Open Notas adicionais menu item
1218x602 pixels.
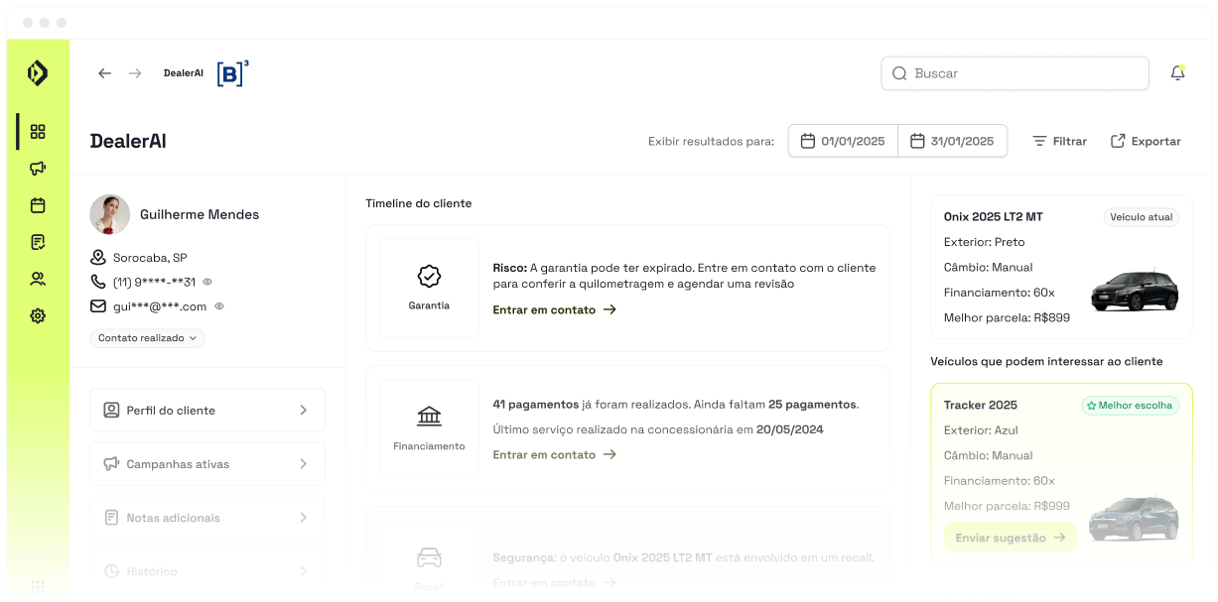tap(207, 518)
